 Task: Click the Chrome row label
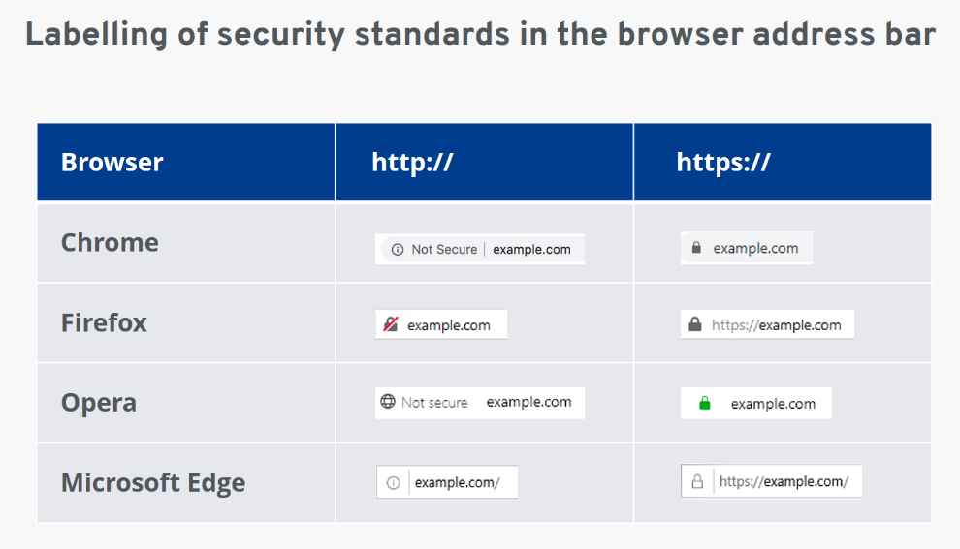110,242
